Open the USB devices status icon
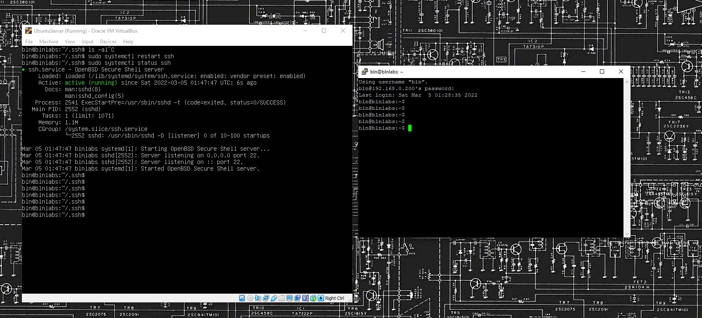Screen dimensions: 702x318 point(274,298)
